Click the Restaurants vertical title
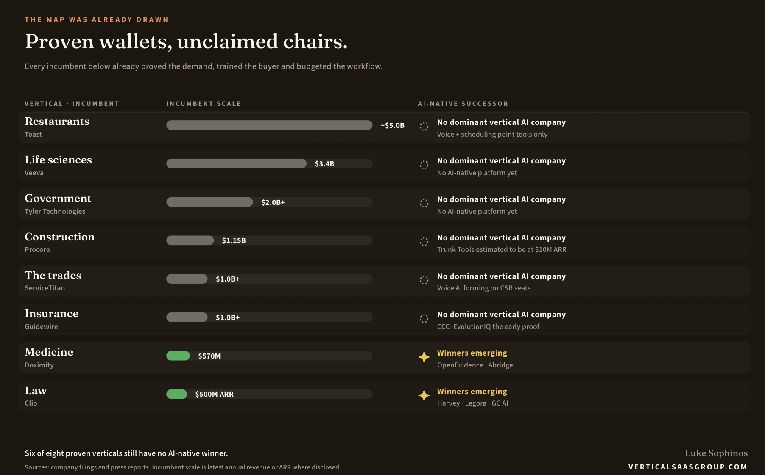The height and width of the screenshot is (475, 765). click(57, 122)
